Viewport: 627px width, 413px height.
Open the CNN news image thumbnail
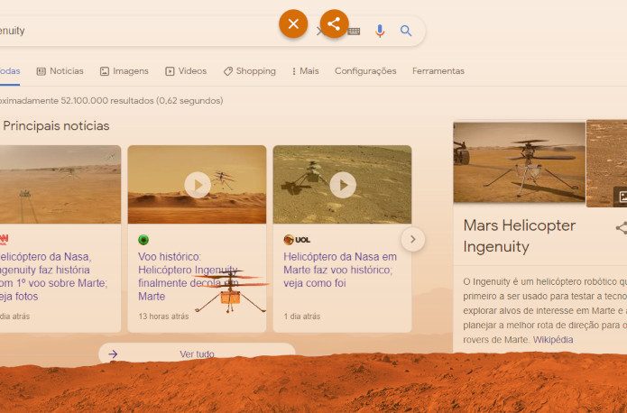pyautogui.click(x=60, y=184)
